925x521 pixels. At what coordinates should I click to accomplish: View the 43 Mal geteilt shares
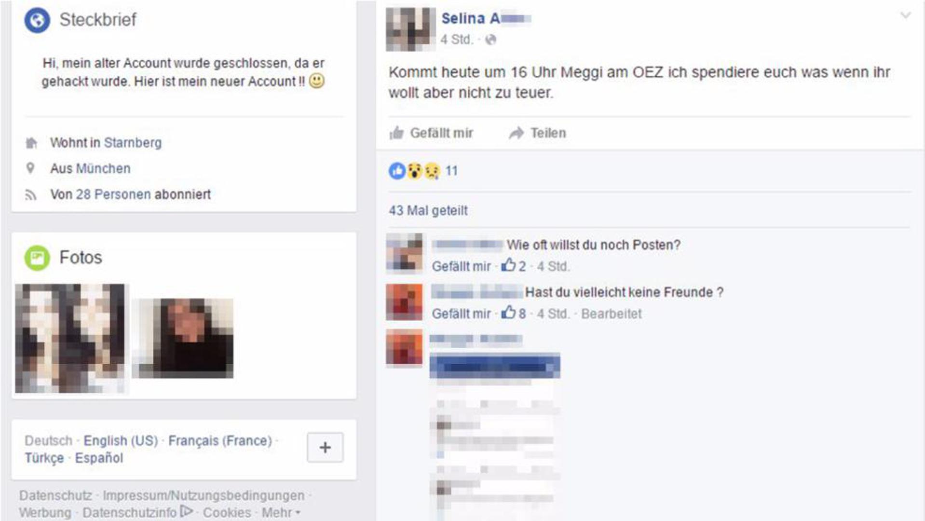(428, 210)
